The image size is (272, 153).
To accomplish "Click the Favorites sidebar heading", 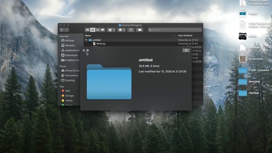I will [64, 37].
